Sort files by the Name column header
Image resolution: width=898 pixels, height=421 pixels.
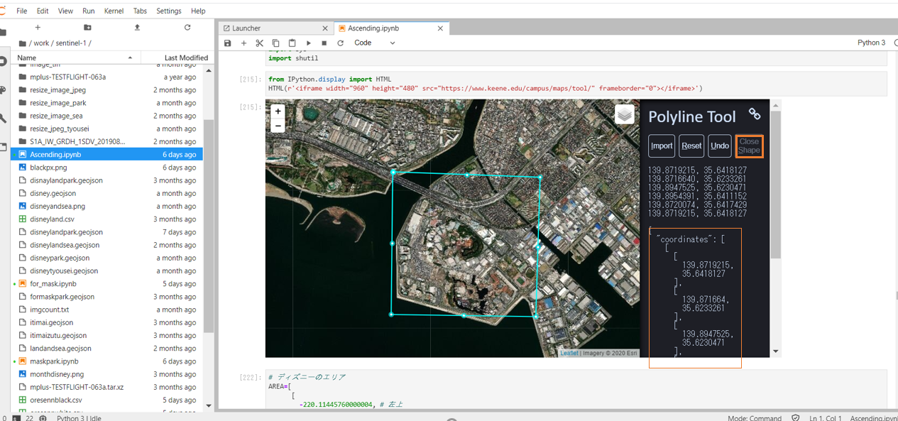tap(75, 58)
